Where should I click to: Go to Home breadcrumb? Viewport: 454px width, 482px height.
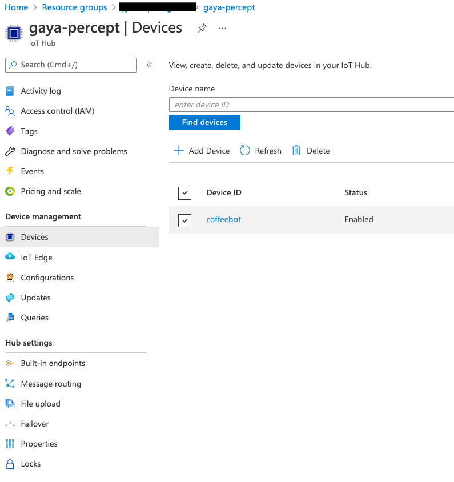pos(17,7)
